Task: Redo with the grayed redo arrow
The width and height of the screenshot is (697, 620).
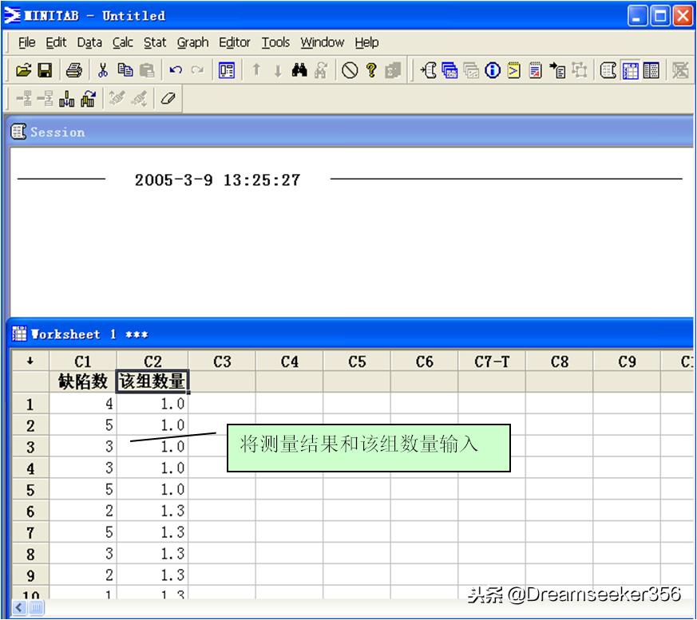Action: point(197,70)
